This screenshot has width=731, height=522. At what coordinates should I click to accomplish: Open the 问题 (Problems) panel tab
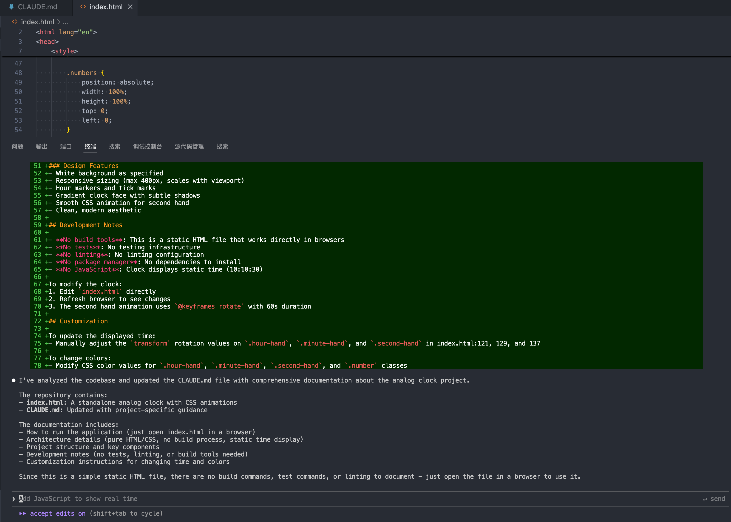click(x=17, y=146)
